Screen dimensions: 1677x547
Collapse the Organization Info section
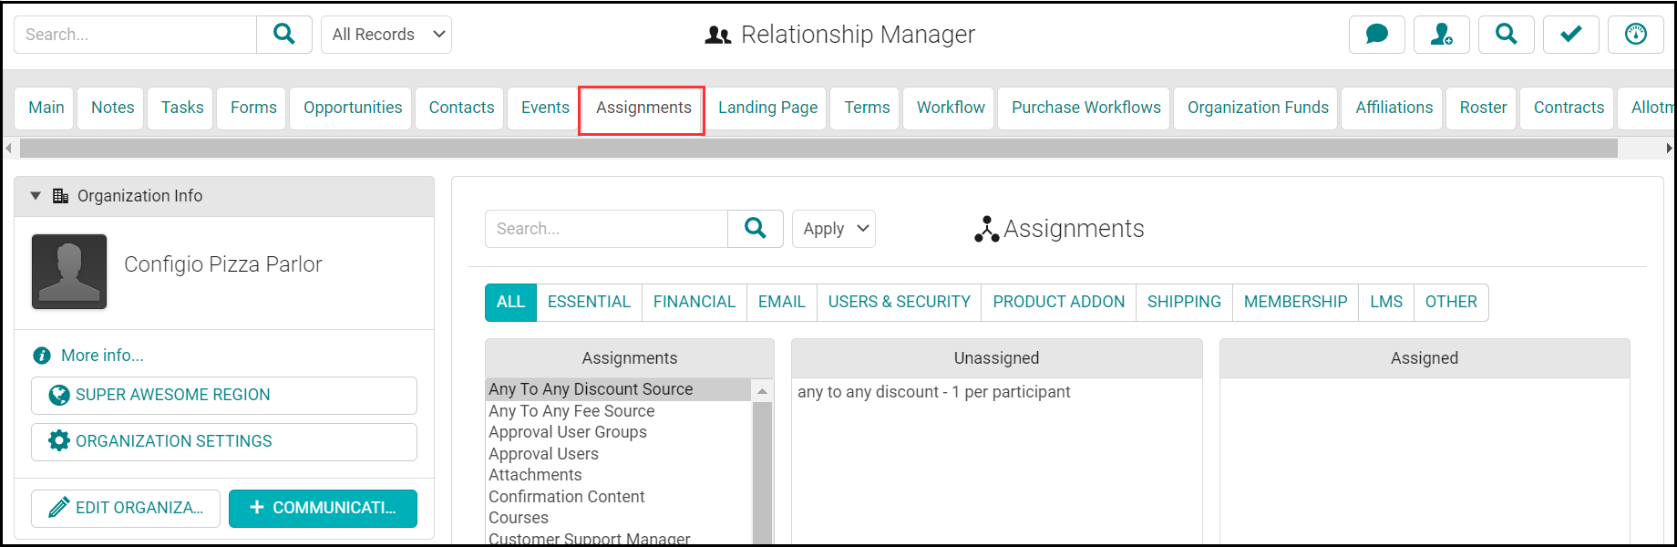coord(36,196)
